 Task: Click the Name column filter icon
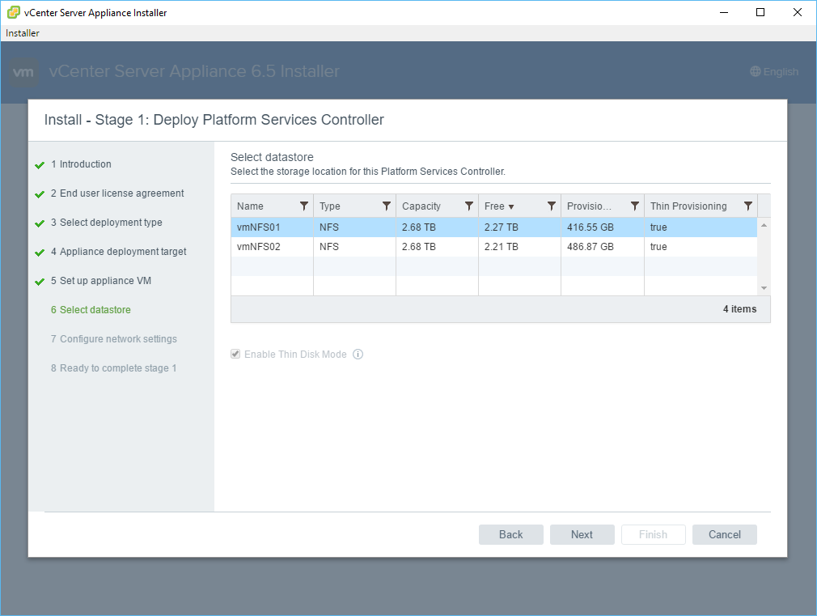click(x=304, y=206)
